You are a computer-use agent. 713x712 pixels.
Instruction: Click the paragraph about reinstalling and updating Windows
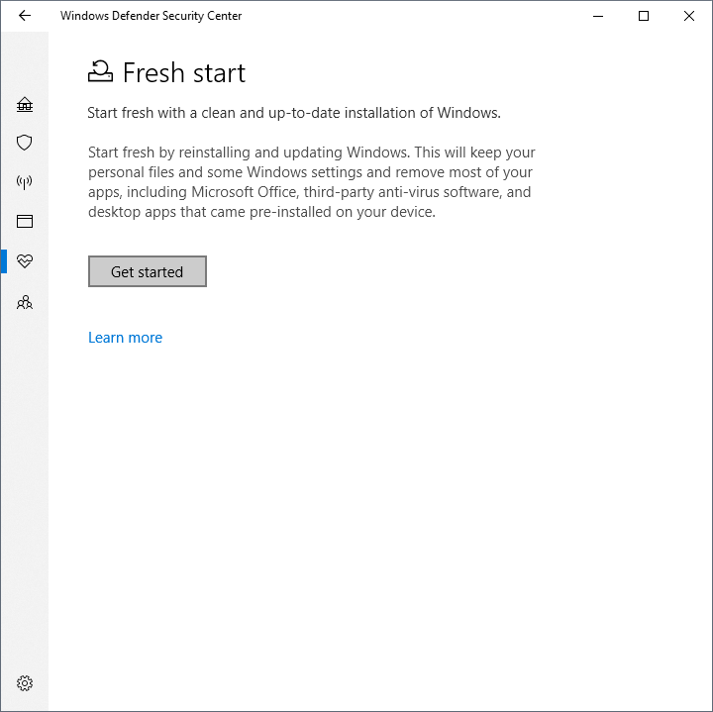pos(312,182)
